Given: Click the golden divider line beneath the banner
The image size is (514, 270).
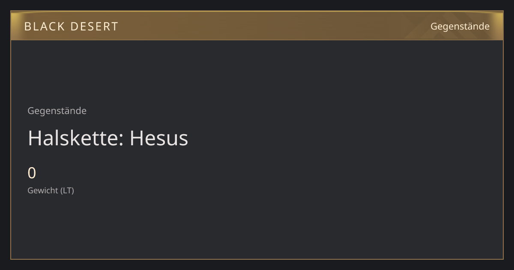Looking at the screenshot, I should coord(257,40).
